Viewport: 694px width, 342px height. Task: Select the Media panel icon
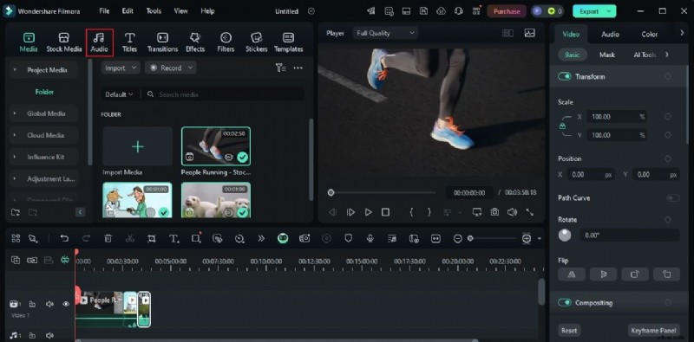tap(29, 42)
